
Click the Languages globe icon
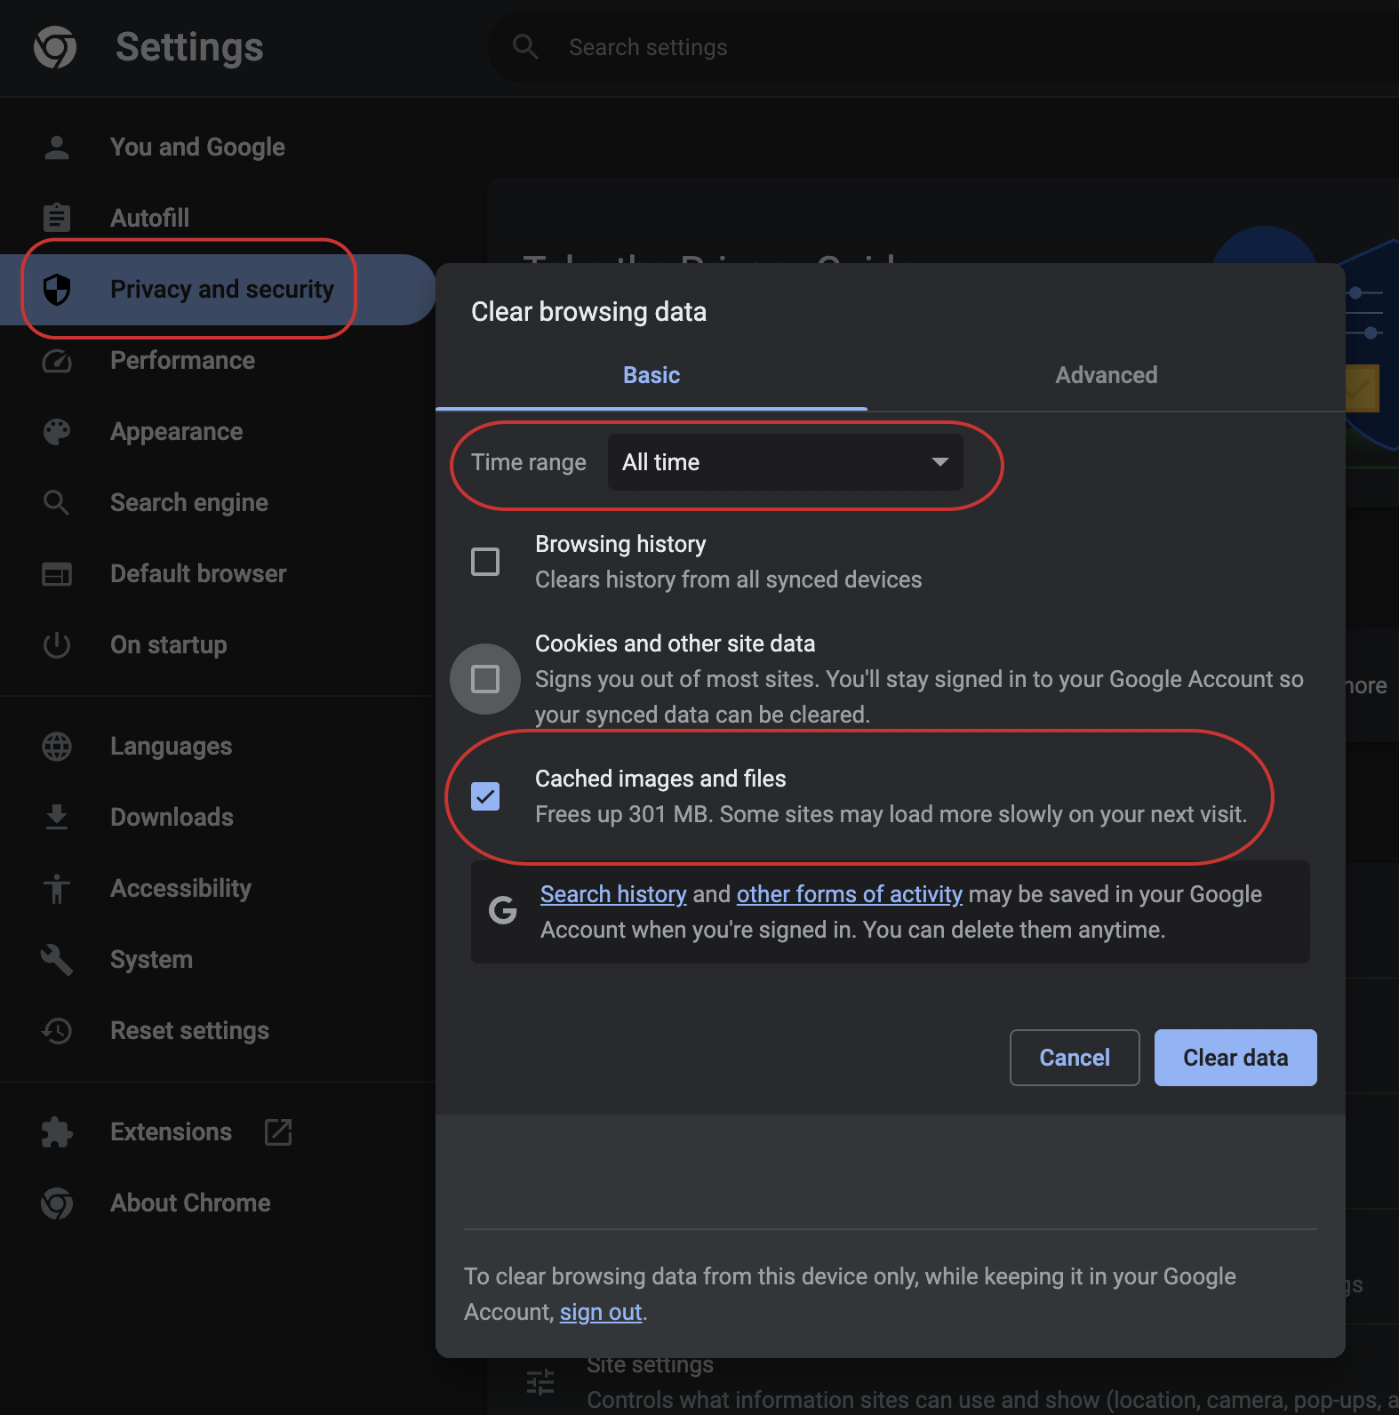pyautogui.click(x=57, y=747)
